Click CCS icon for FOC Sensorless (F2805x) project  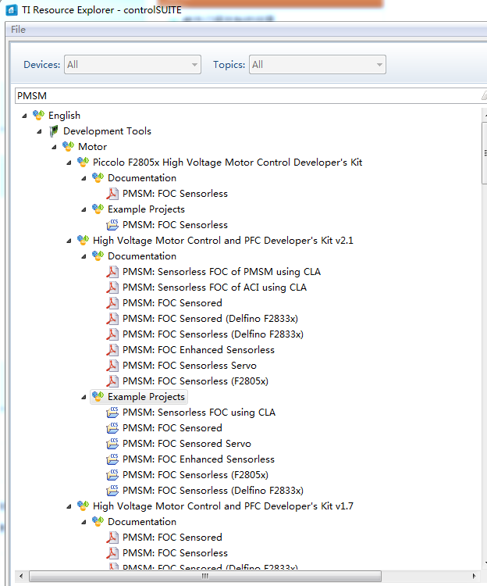coord(112,474)
